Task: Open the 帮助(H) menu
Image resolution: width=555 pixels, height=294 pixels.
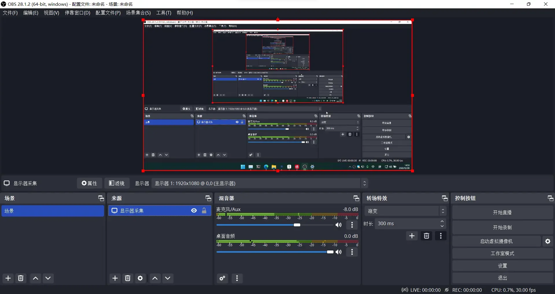Action: (x=185, y=13)
